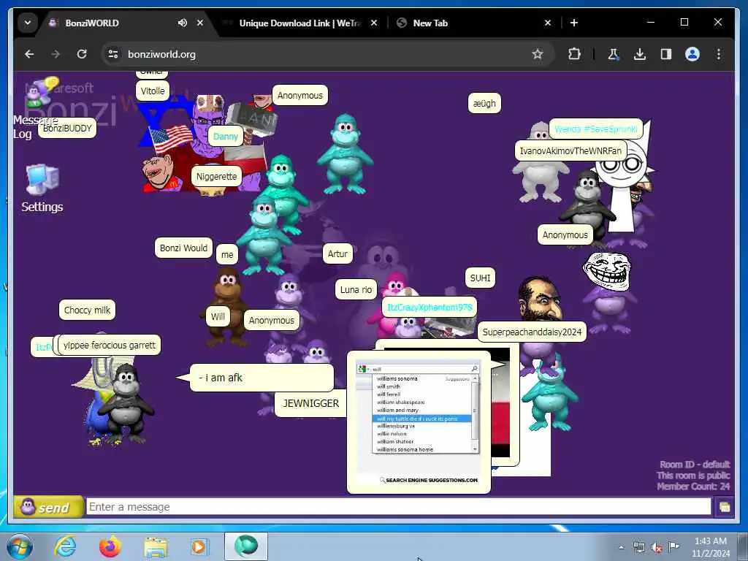
Task: Click the Danny name tag
Action: [x=226, y=137]
